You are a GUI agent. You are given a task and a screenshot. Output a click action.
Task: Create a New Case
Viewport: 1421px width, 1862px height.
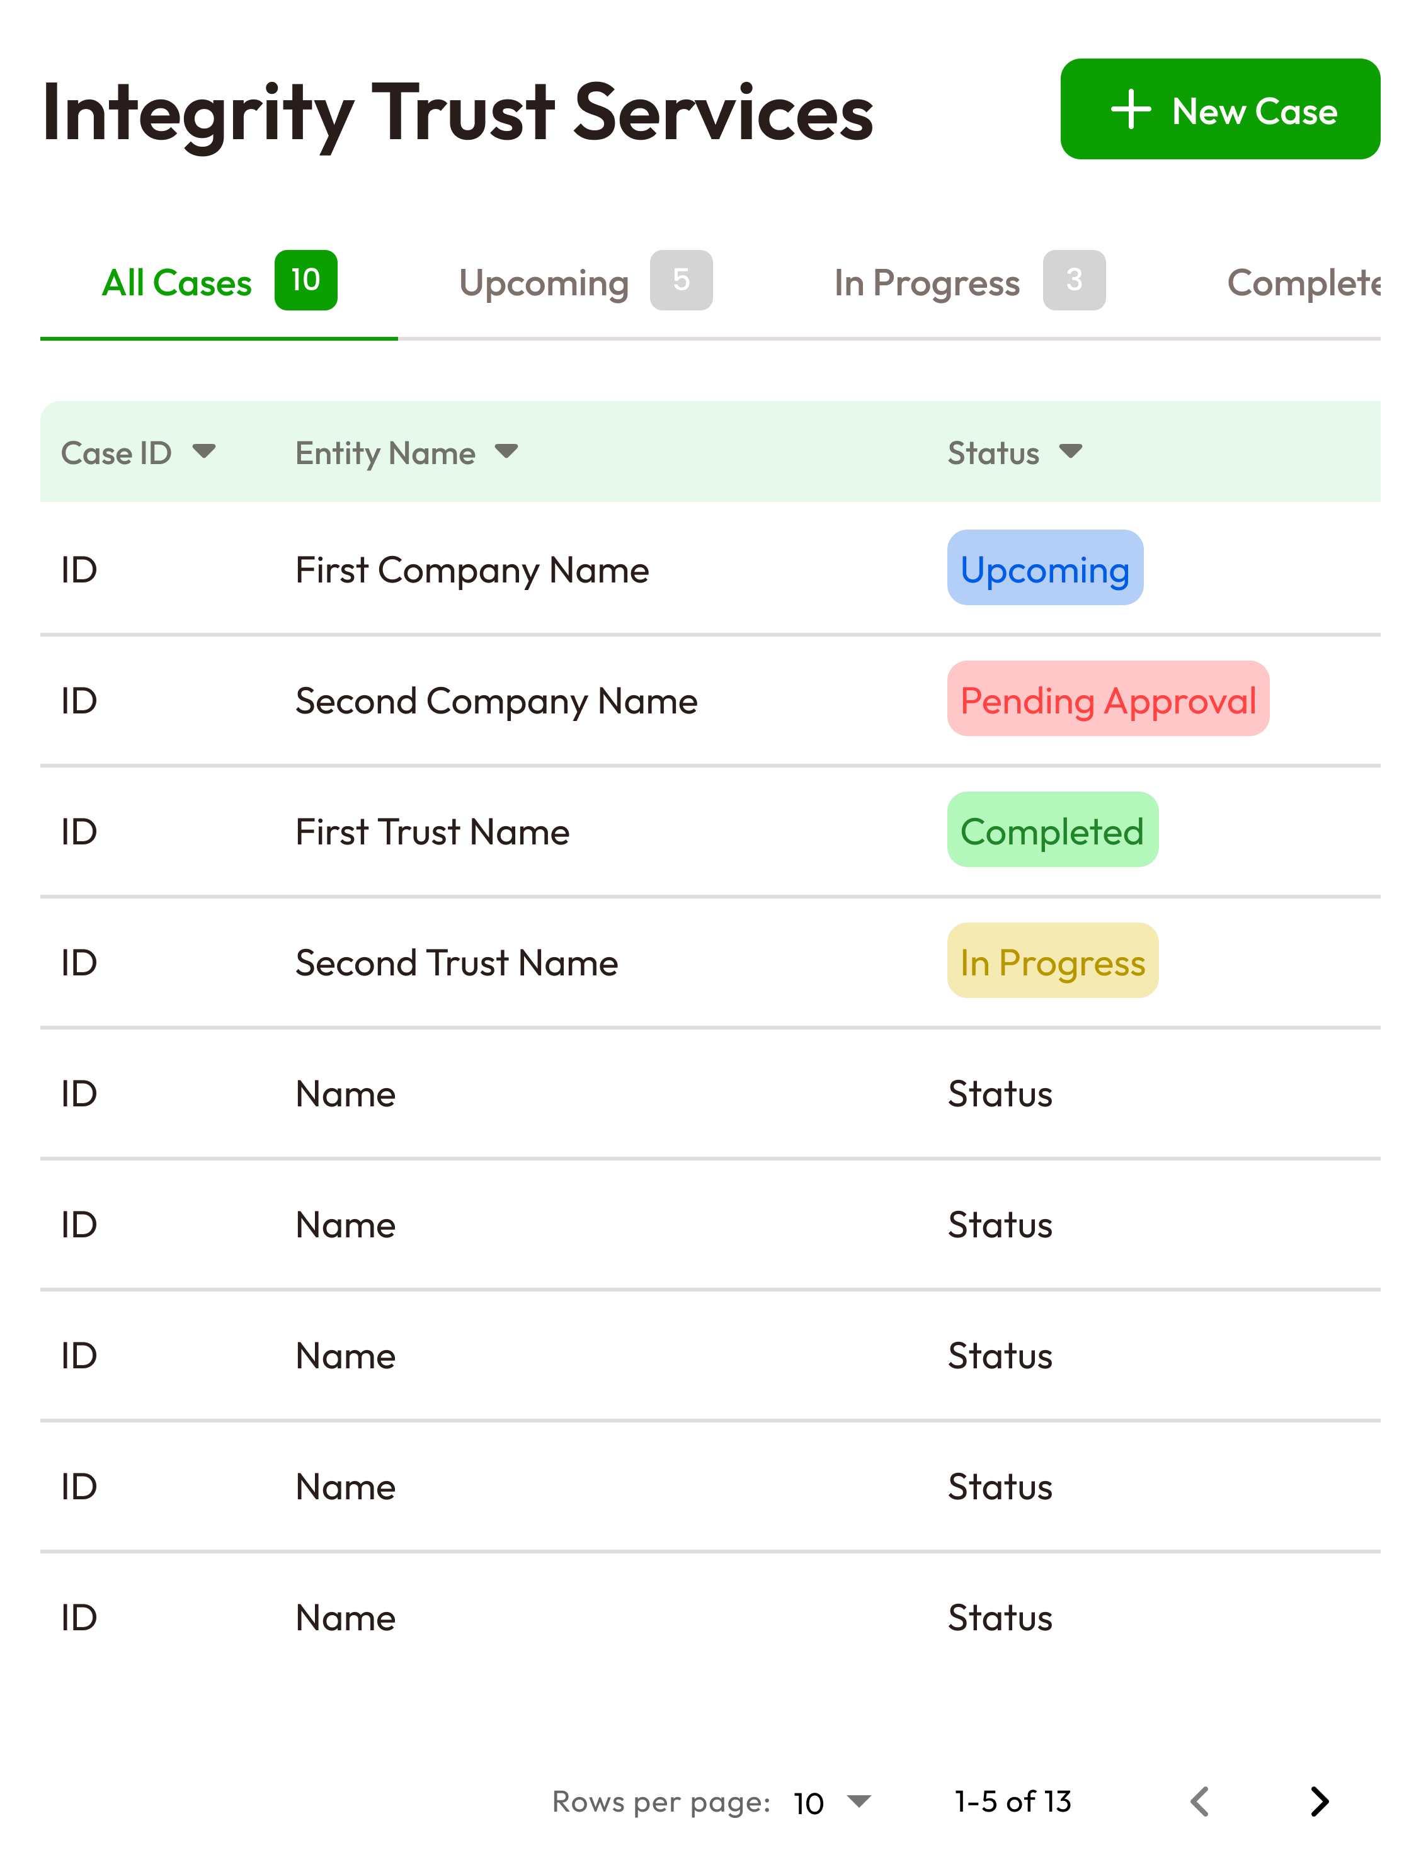click(x=1219, y=110)
